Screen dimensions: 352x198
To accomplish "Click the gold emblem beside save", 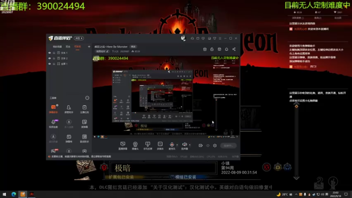I will (x=278, y=167).
